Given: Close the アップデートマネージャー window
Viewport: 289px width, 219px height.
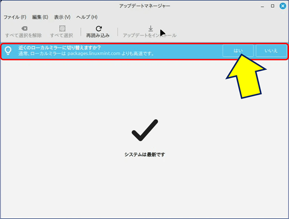Looking at the screenshot, I should click(283, 6).
